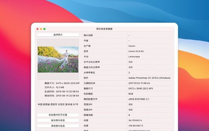Click the 选择照片 button
The width and height of the screenshot is (209, 131).
58,35
